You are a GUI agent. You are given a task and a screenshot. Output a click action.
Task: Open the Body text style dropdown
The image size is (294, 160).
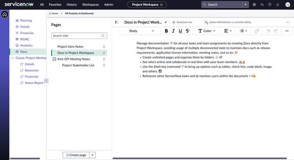point(142,31)
